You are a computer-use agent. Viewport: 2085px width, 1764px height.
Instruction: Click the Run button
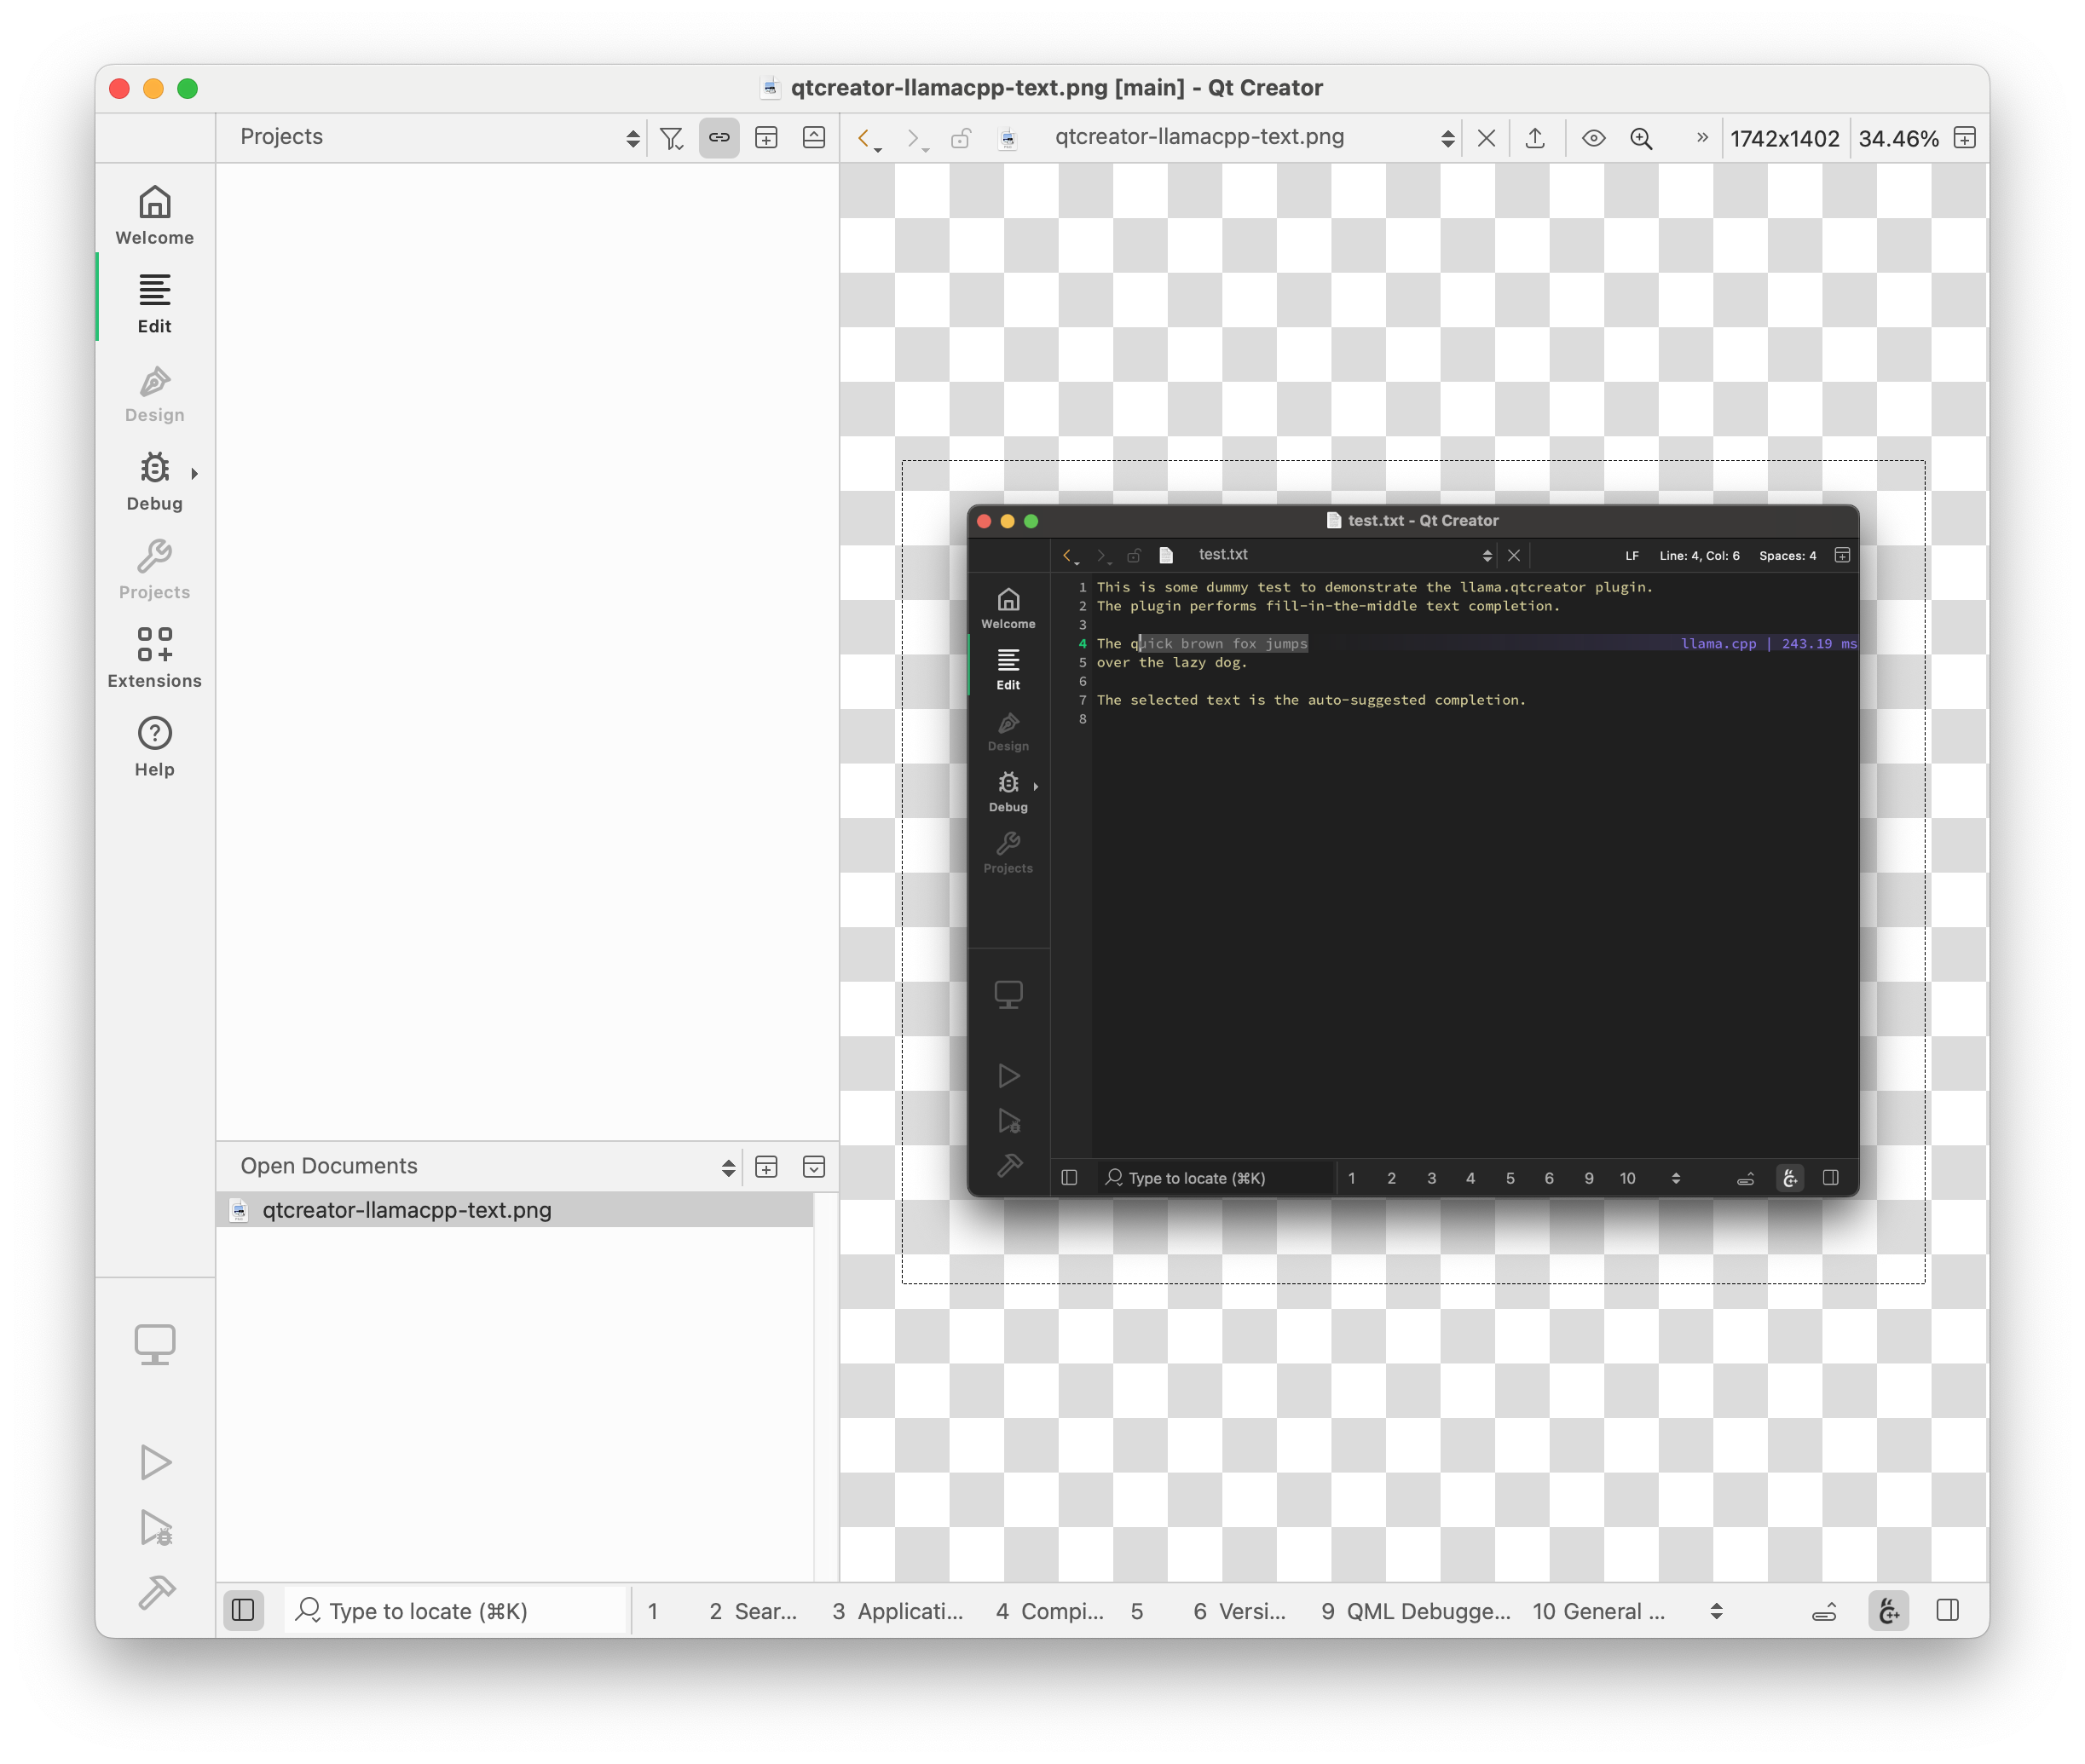click(x=155, y=1462)
